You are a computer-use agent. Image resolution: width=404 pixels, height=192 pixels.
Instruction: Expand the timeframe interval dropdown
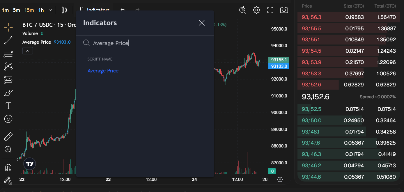50,10
